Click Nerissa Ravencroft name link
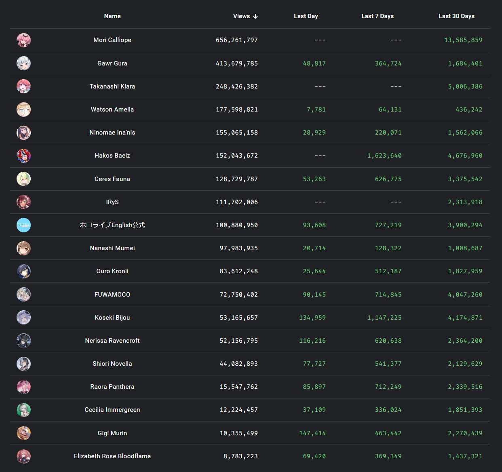The height and width of the screenshot is (472, 502). click(112, 341)
